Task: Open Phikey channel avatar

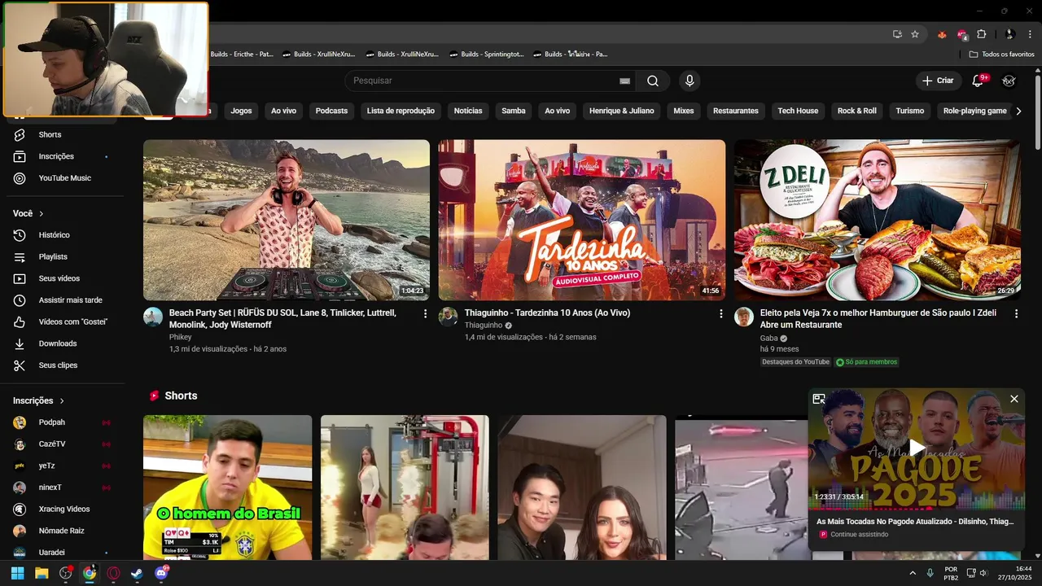Action: (153, 317)
